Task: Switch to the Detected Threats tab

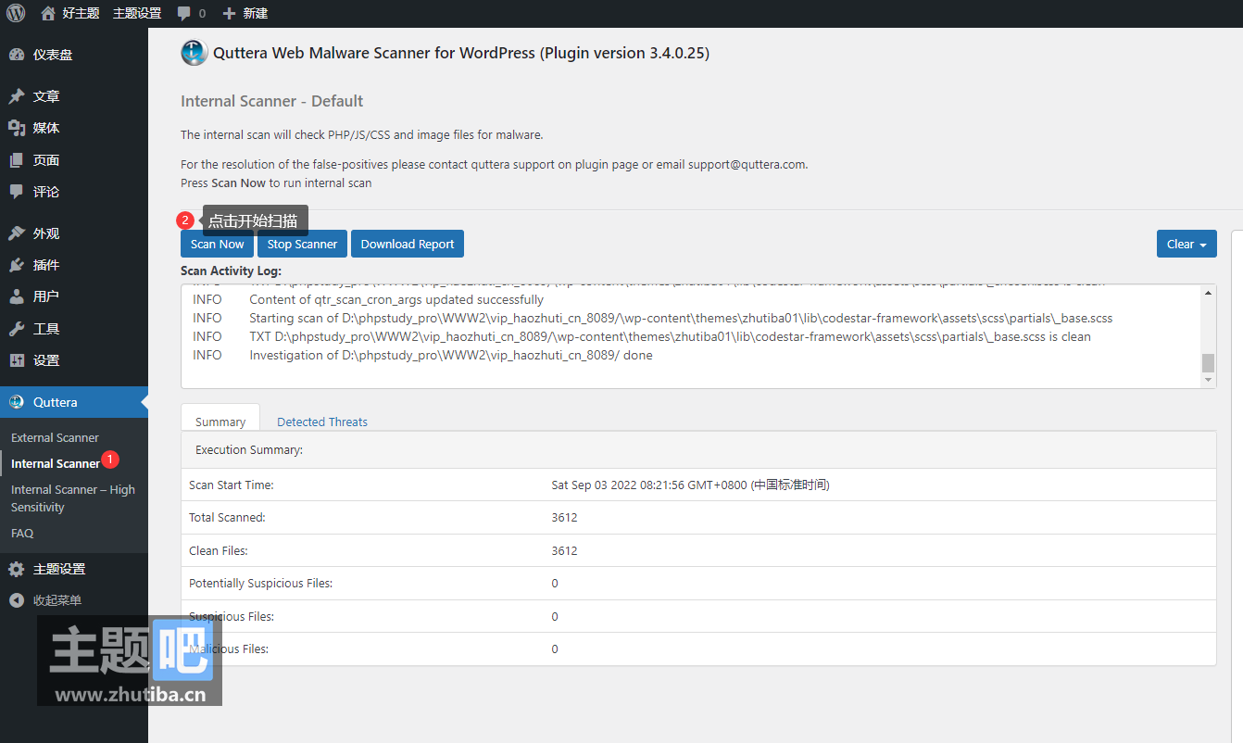Action: [322, 422]
